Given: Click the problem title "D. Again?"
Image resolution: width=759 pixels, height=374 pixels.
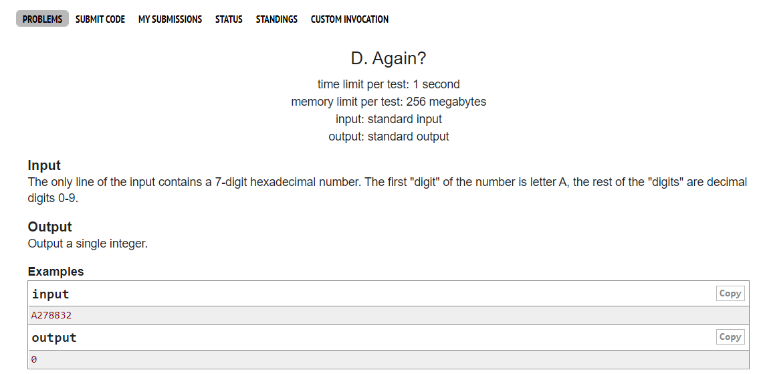Looking at the screenshot, I should (389, 59).
